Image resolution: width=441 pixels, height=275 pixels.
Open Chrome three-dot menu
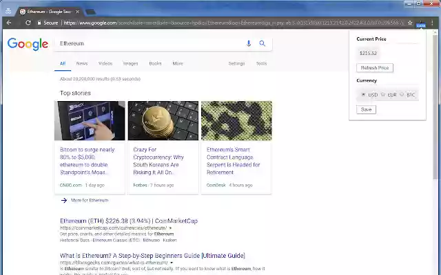tap(432, 23)
